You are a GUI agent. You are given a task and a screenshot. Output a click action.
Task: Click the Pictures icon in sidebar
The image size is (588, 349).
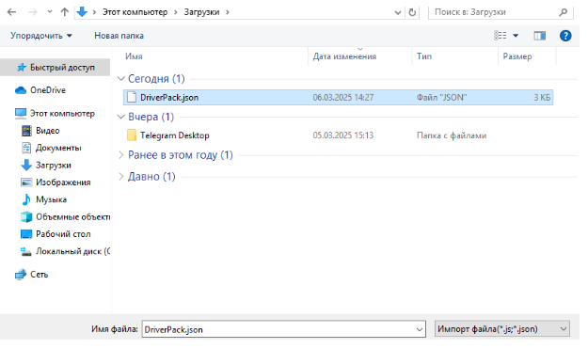(26, 182)
